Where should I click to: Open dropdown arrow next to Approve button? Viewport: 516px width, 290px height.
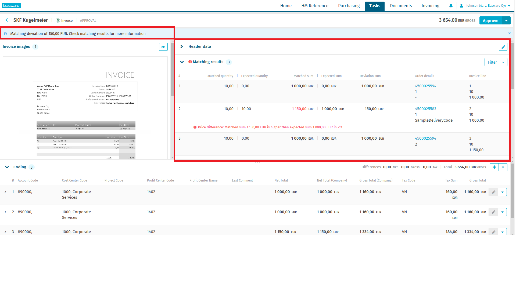[x=506, y=21]
